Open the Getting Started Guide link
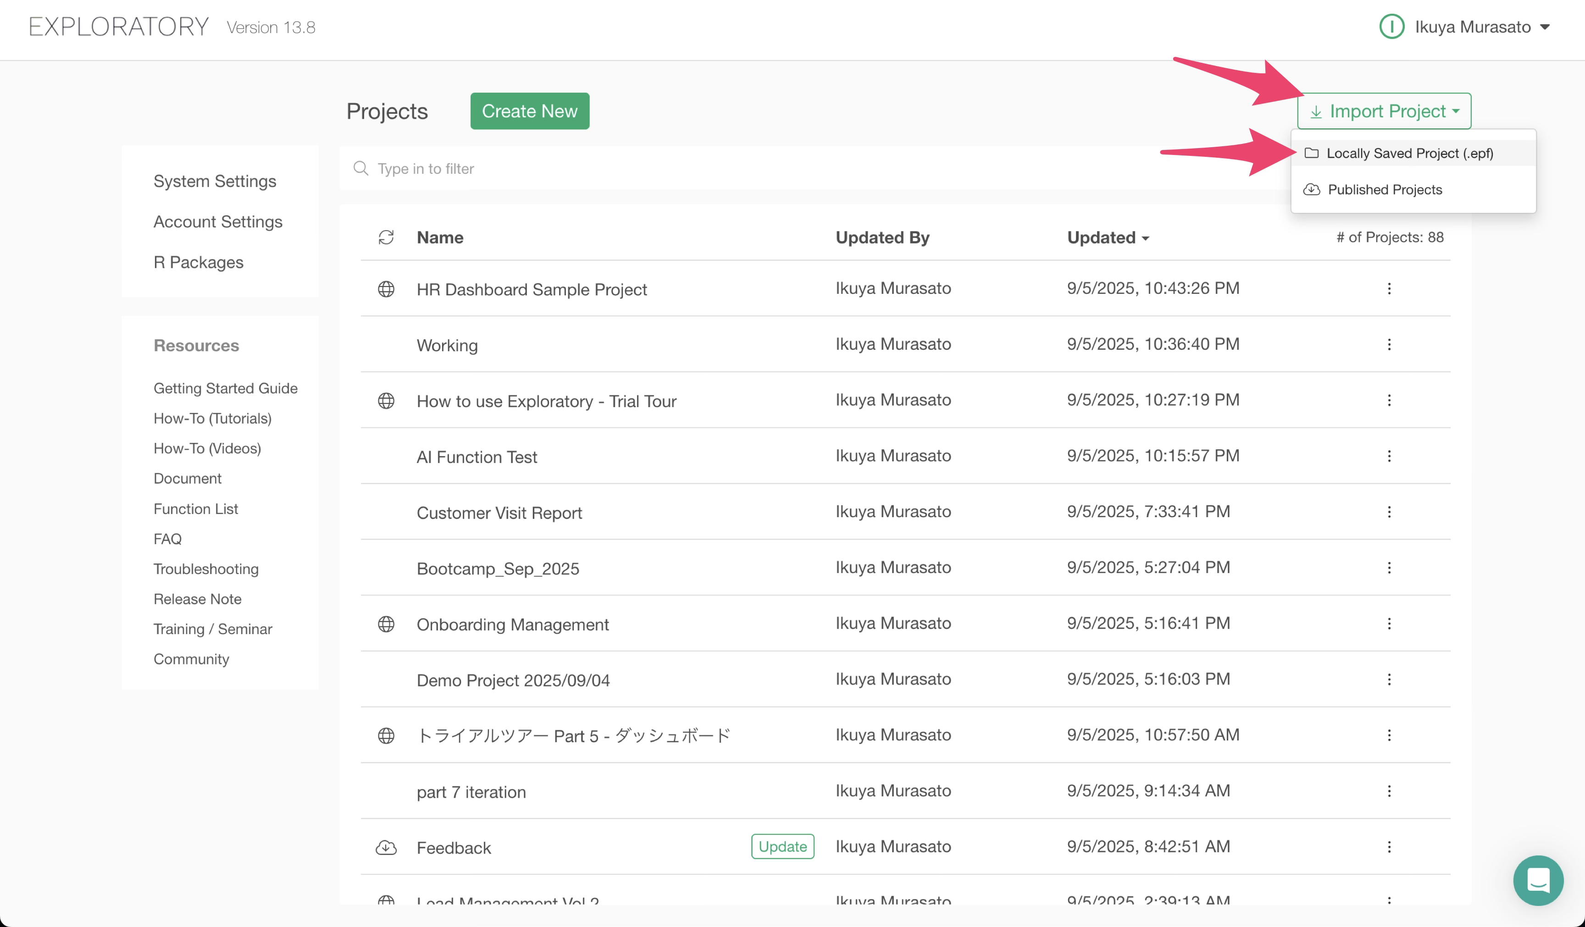1585x927 pixels. pos(225,388)
